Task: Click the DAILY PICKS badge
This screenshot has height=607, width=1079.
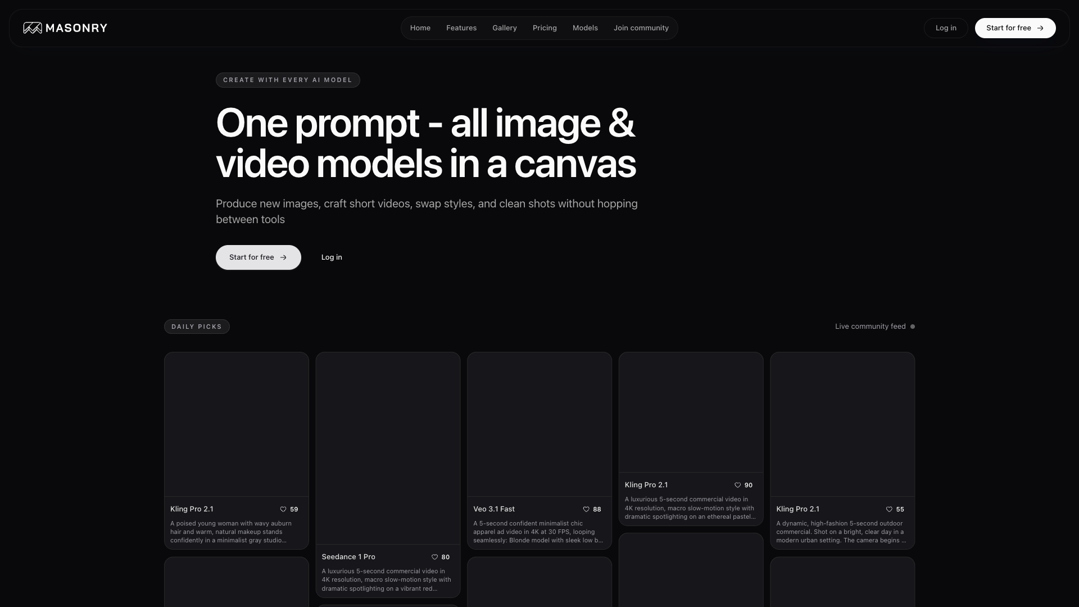Action: coord(197,327)
